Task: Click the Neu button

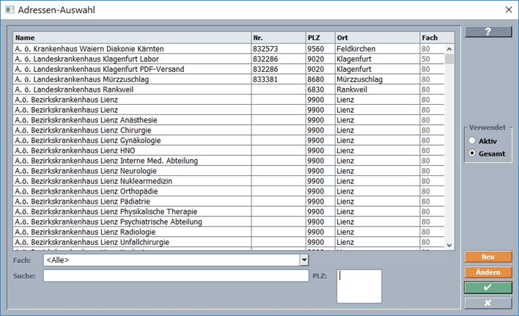Action: tap(488, 257)
